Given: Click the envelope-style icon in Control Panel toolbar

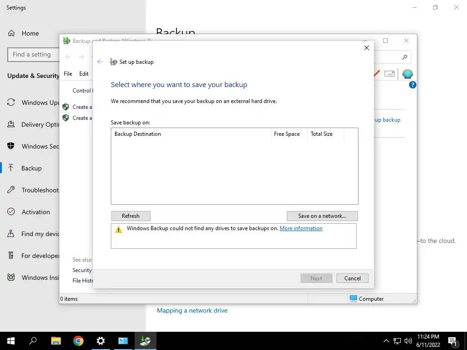Looking at the screenshot, I should pos(389,73).
